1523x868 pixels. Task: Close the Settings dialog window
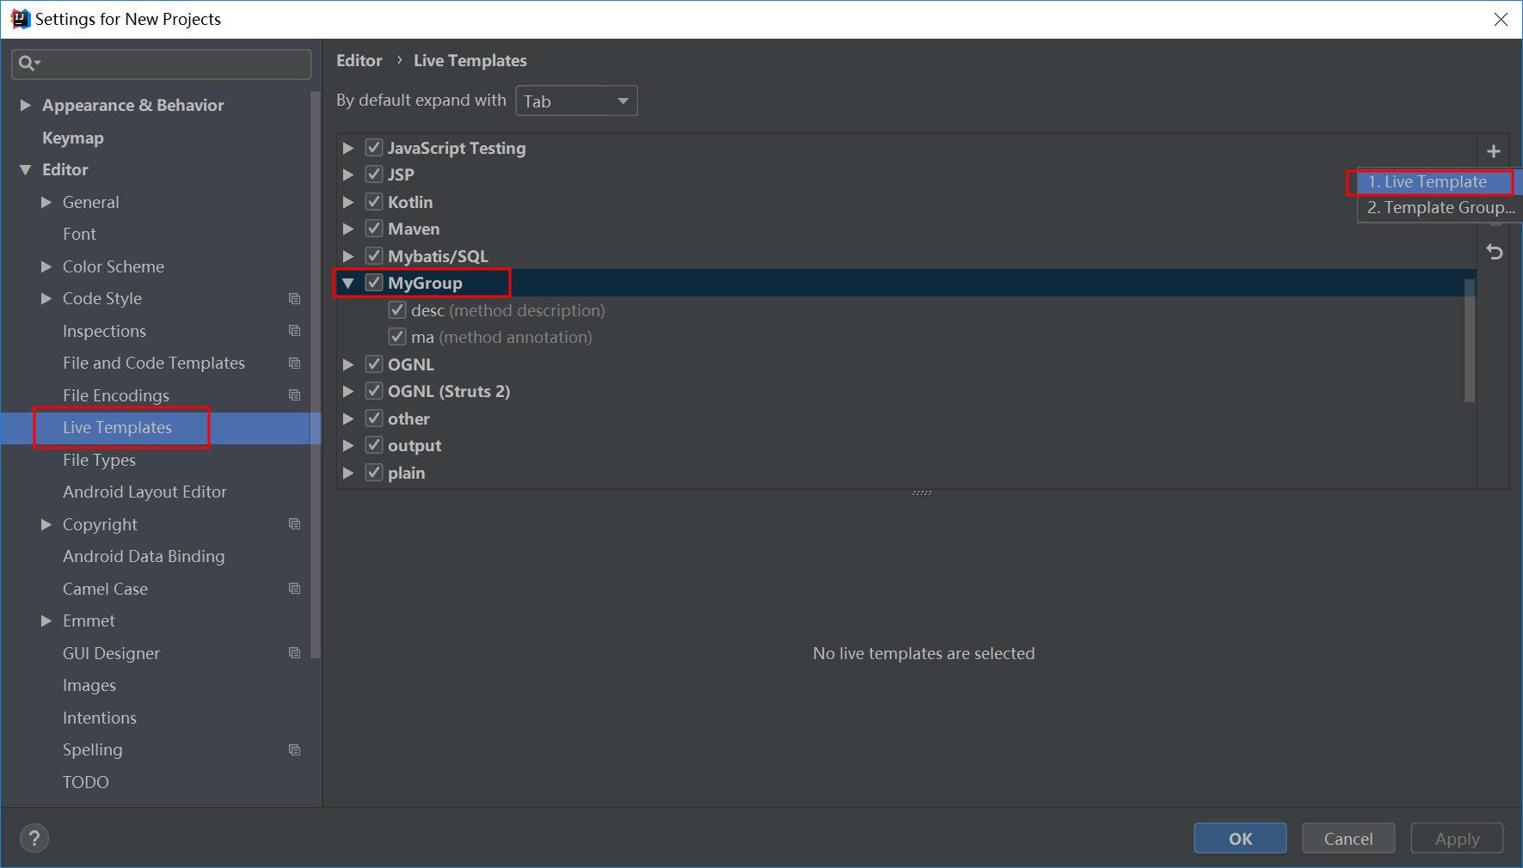tap(1501, 19)
